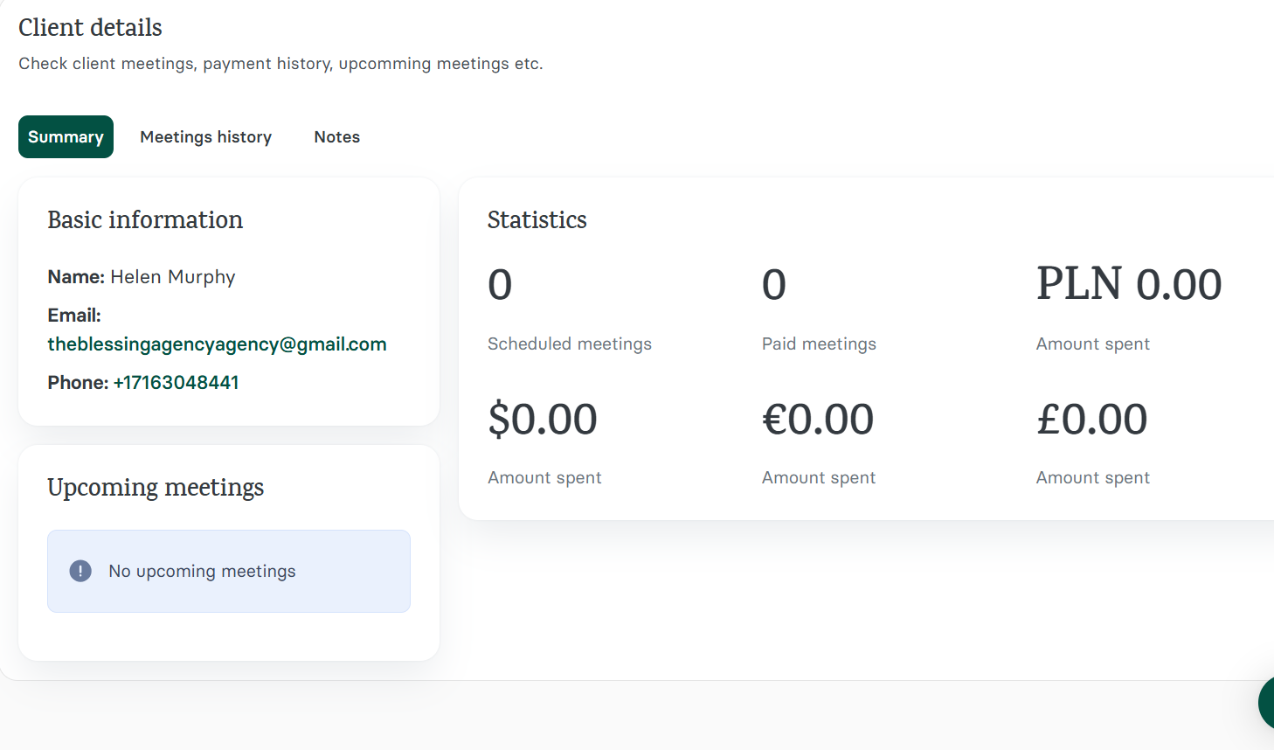
Task: Click the Basic information card title
Action: coord(145,219)
